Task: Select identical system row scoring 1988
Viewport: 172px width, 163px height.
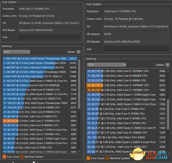Action: point(126,90)
